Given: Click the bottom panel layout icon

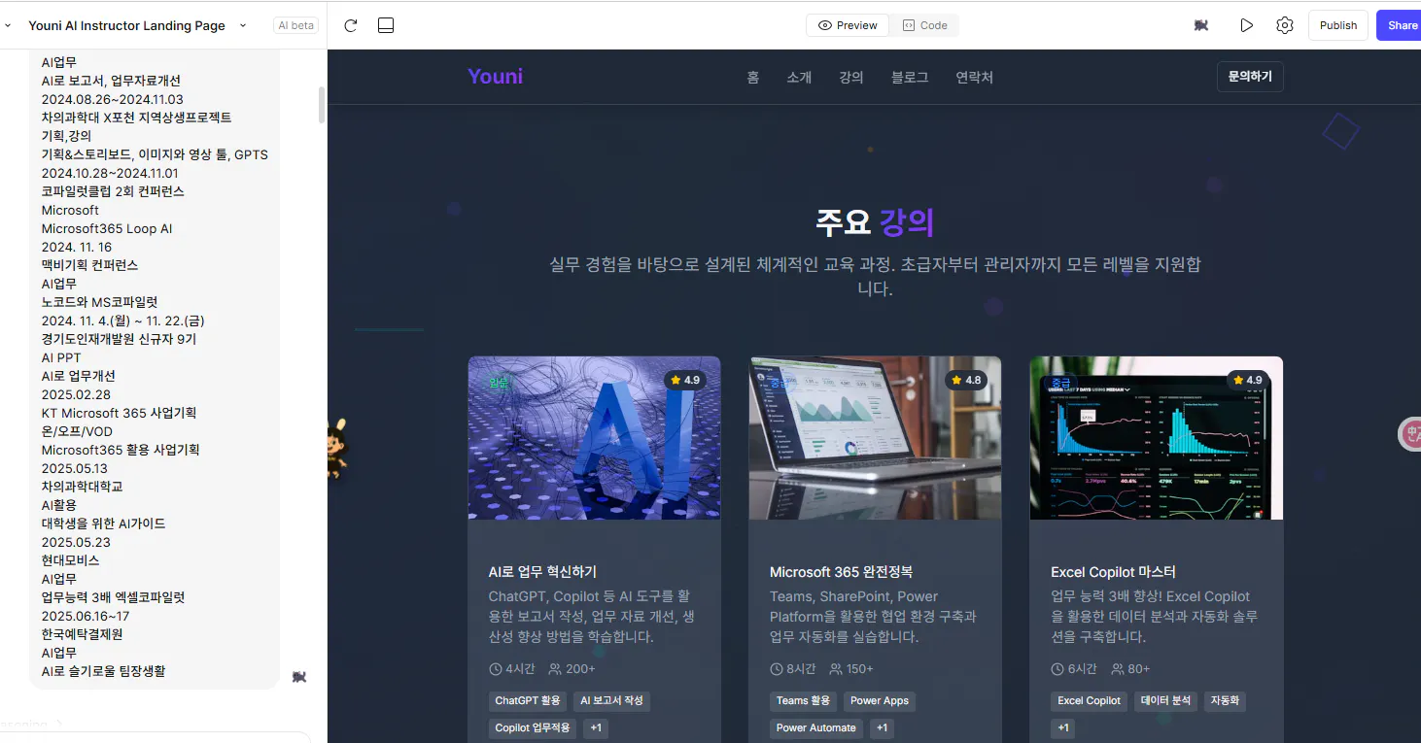Looking at the screenshot, I should coord(385,25).
